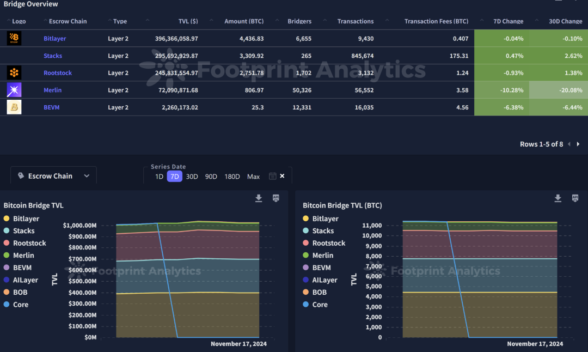Open the Stacks escrow chain link

coord(53,56)
